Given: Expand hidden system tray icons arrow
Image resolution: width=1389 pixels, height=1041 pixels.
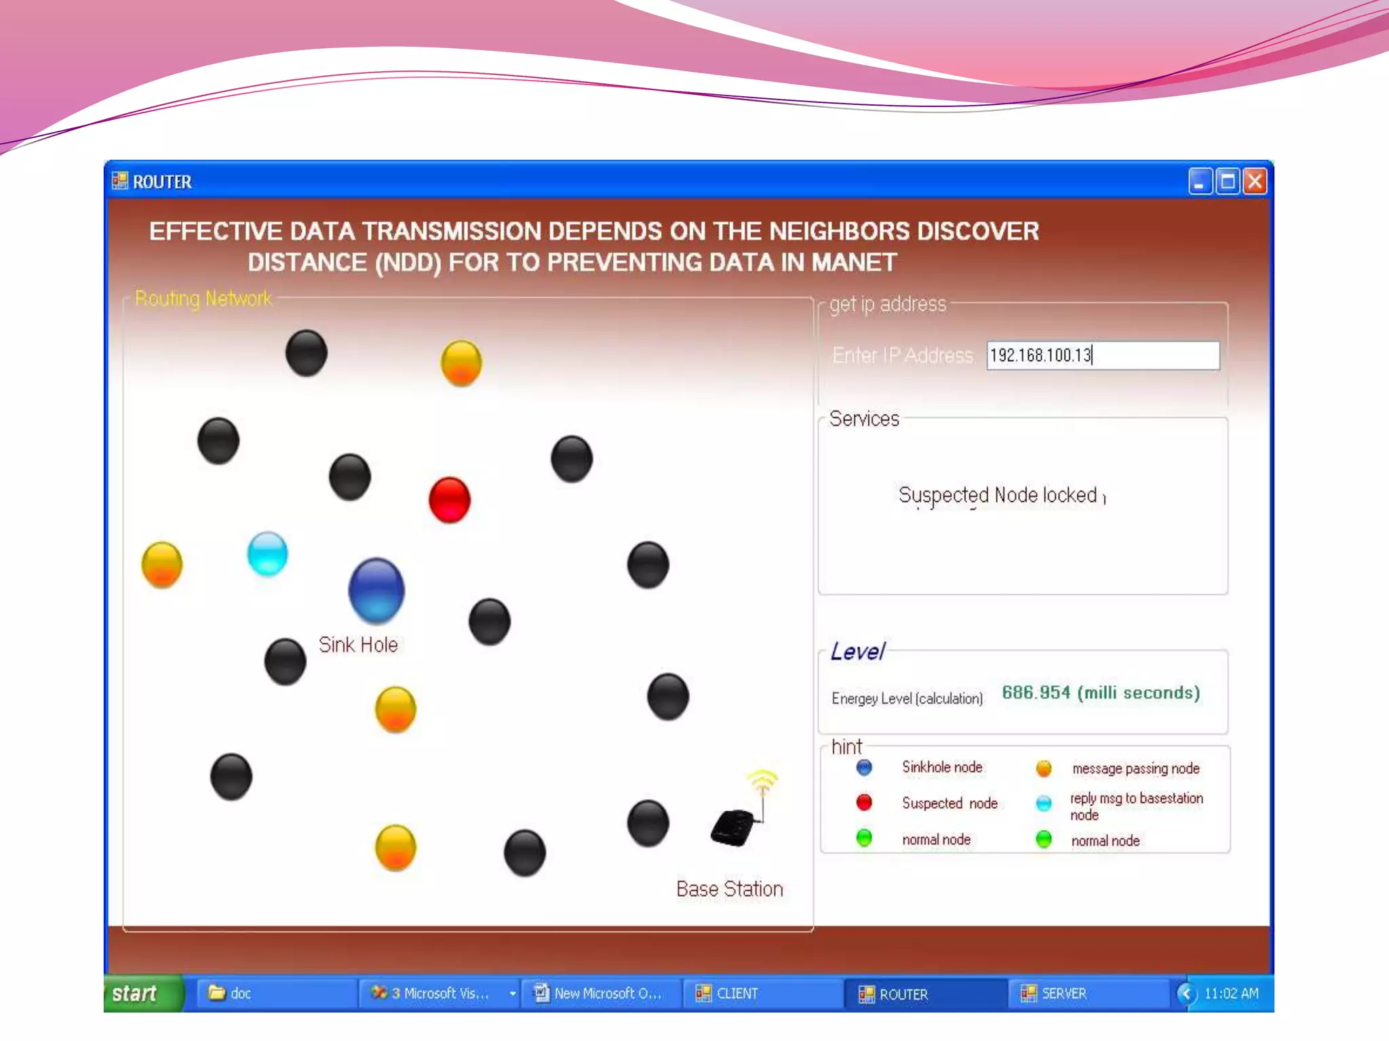Looking at the screenshot, I should click(1186, 994).
